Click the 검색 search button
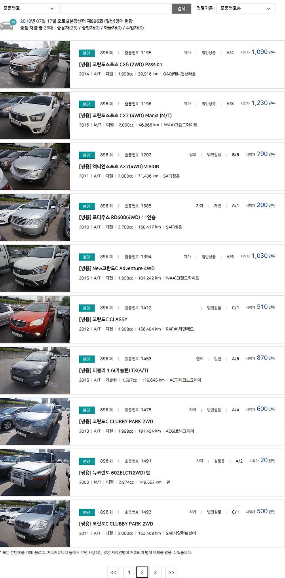 coord(181,8)
